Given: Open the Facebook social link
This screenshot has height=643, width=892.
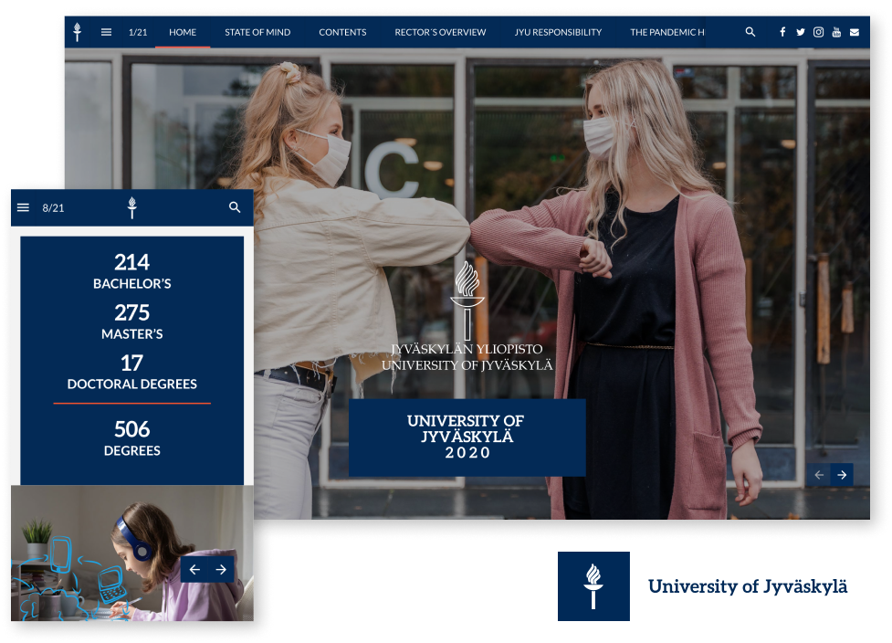Looking at the screenshot, I should [782, 32].
